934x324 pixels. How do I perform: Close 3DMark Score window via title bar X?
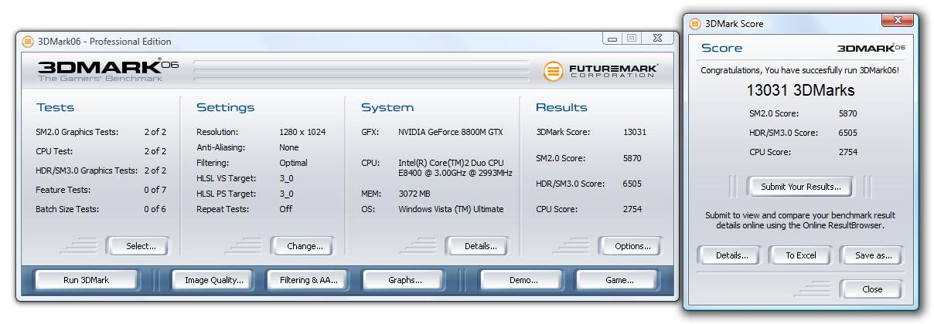tap(897, 21)
